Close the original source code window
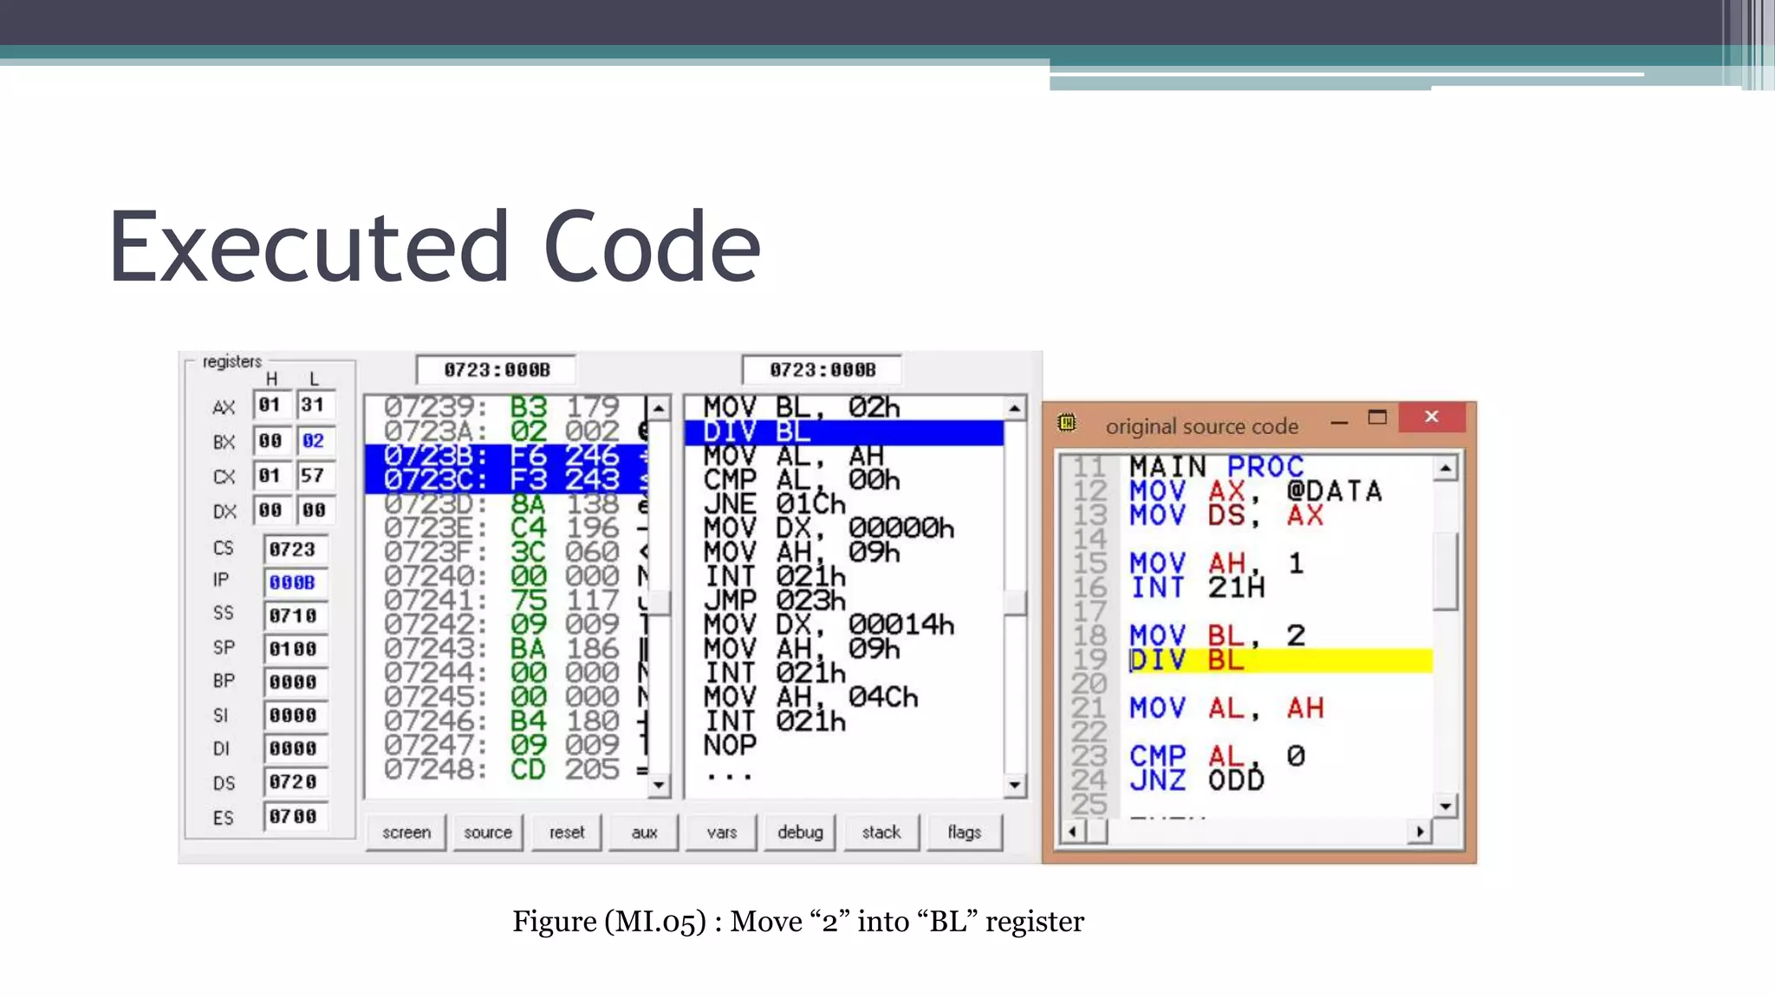The image size is (1775, 998). (1432, 417)
